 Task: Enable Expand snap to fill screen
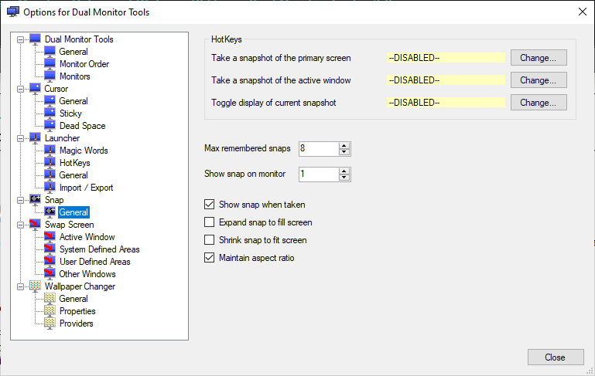point(210,222)
